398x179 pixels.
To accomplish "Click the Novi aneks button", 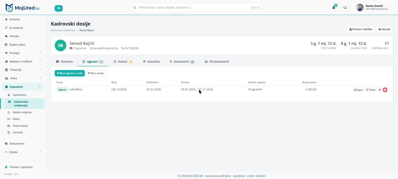I will 96,73.
